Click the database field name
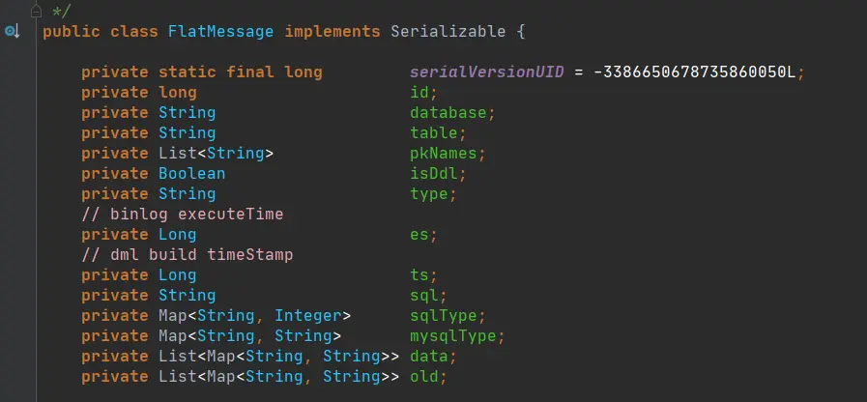 [448, 113]
